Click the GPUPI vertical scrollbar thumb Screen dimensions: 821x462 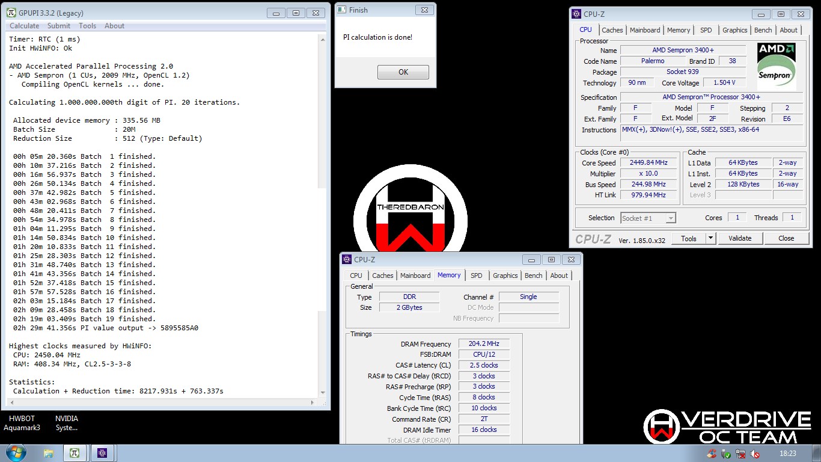point(322,250)
